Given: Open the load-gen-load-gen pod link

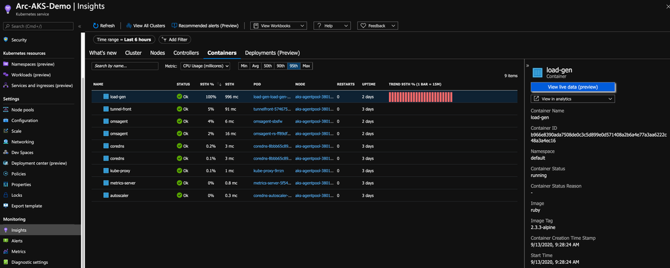Looking at the screenshot, I should point(272,97).
